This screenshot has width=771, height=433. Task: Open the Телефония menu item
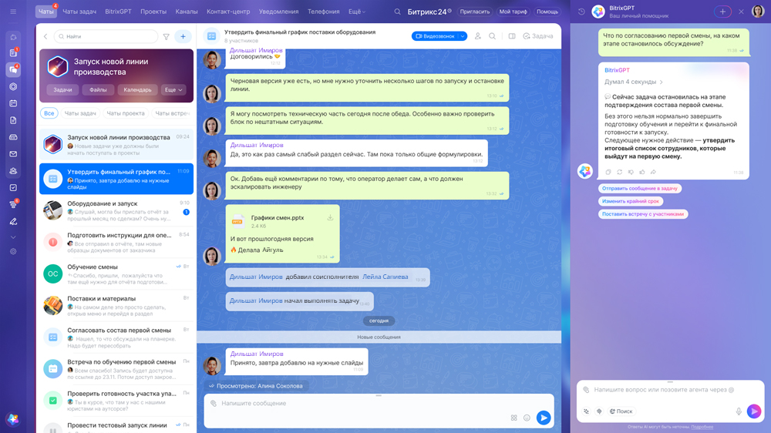pos(324,12)
